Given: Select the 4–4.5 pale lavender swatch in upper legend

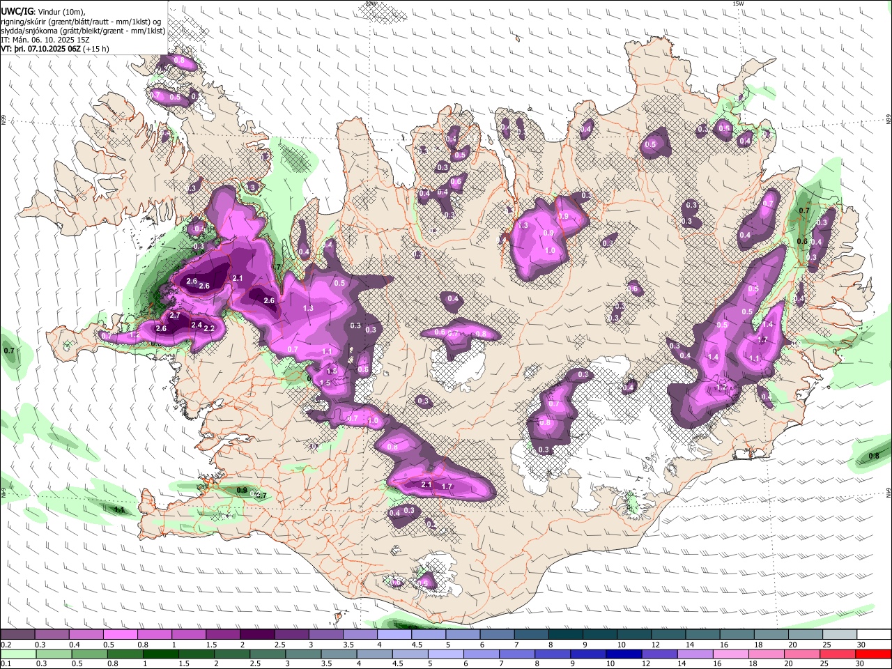Looking at the screenshot, I should click(x=394, y=634).
